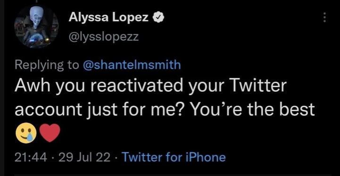Click the word 'Twitter' in tweet body
Viewport: 340px width, 176px height.
[258, 85]
